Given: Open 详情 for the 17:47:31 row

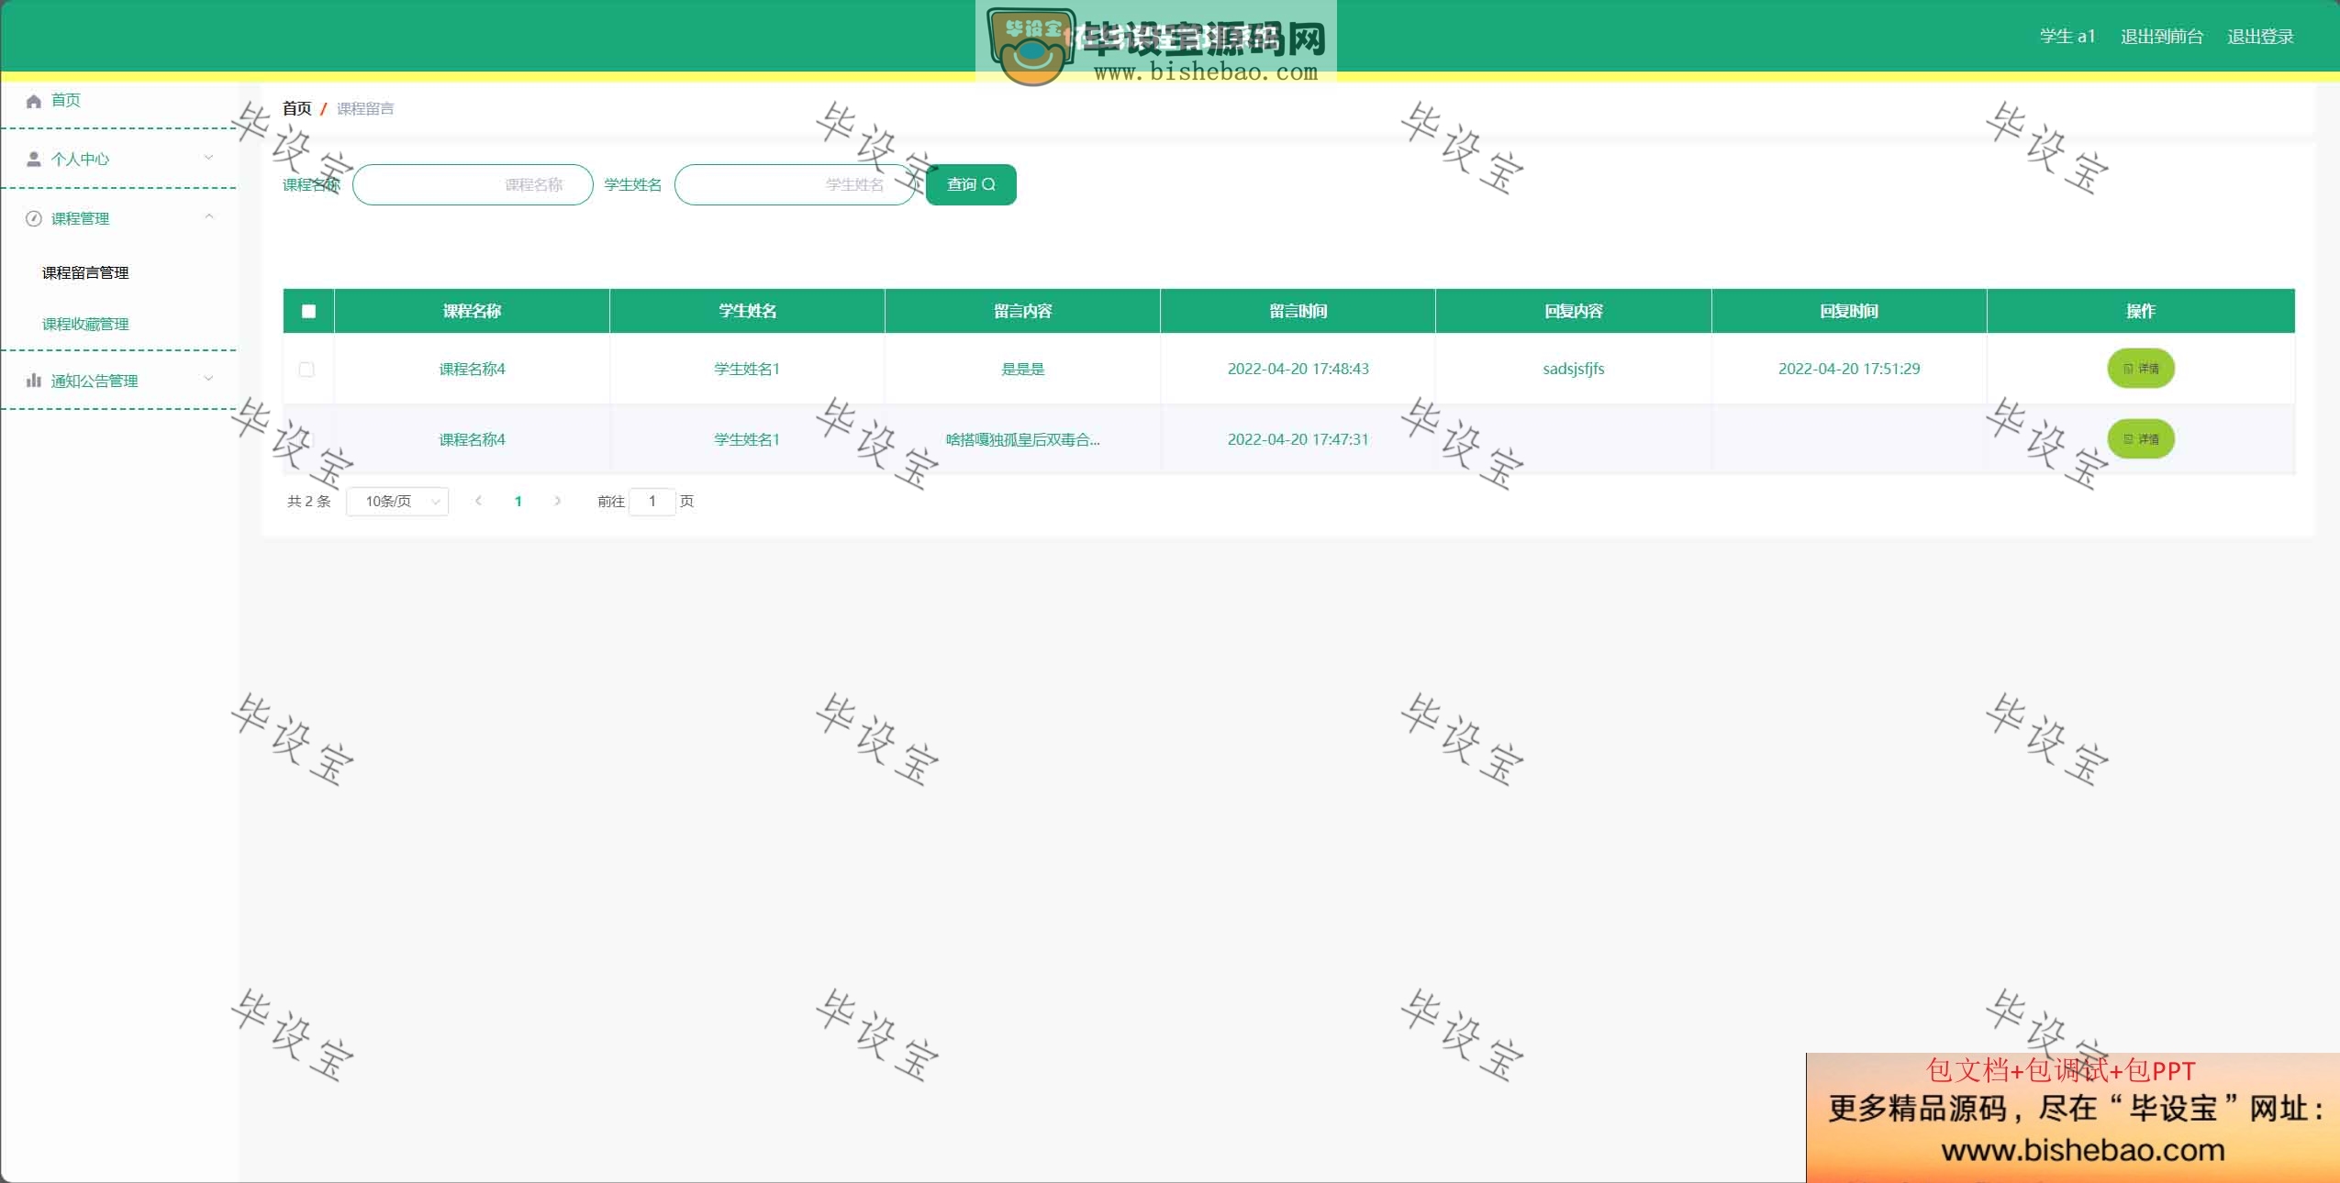Looking at the screenshot, I should point(2140,439).
